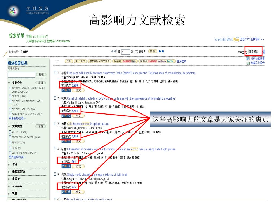
Task: Click Save to EndNote, RefMan, ProCite button
Action: 157,61
